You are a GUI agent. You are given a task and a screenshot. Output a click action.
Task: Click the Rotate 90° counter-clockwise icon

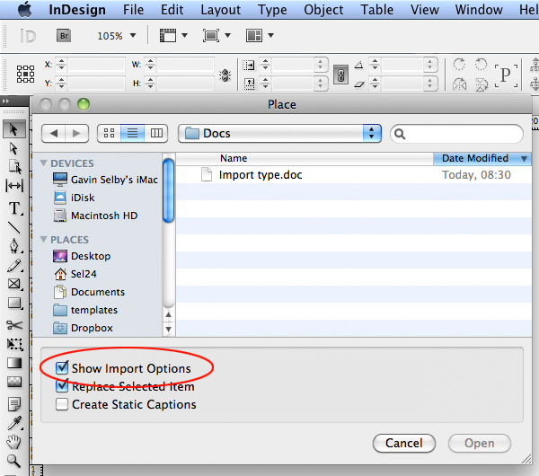click(x=482, y=64)
